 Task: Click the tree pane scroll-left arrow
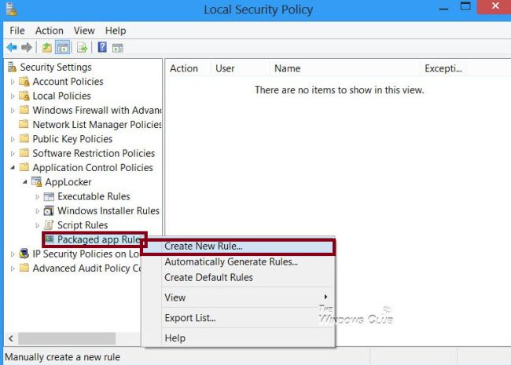click(11, 338)
